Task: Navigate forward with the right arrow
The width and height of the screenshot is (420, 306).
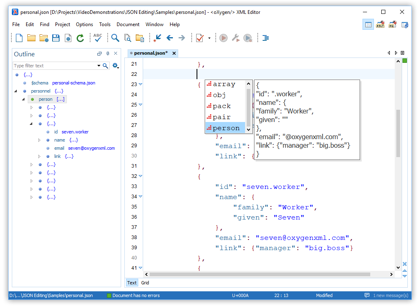Action: pos(181,38)
